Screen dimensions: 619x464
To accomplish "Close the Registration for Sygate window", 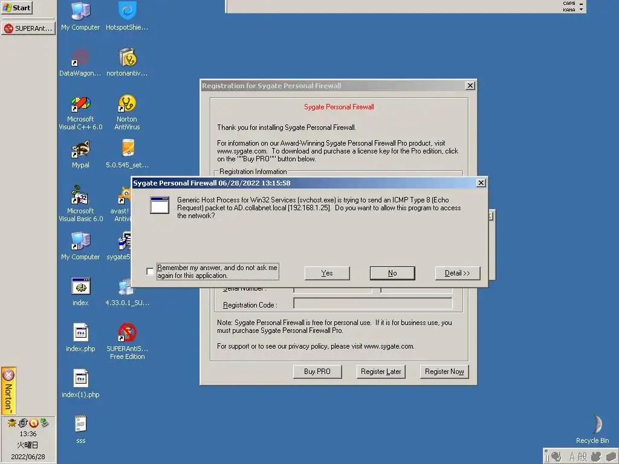I will coord(470,86).
